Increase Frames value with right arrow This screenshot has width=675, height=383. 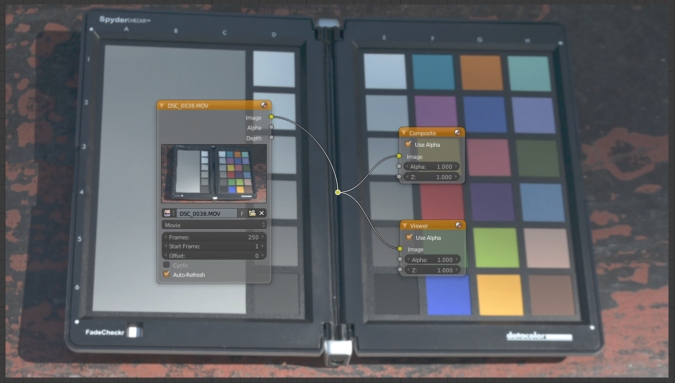point(263,237)
